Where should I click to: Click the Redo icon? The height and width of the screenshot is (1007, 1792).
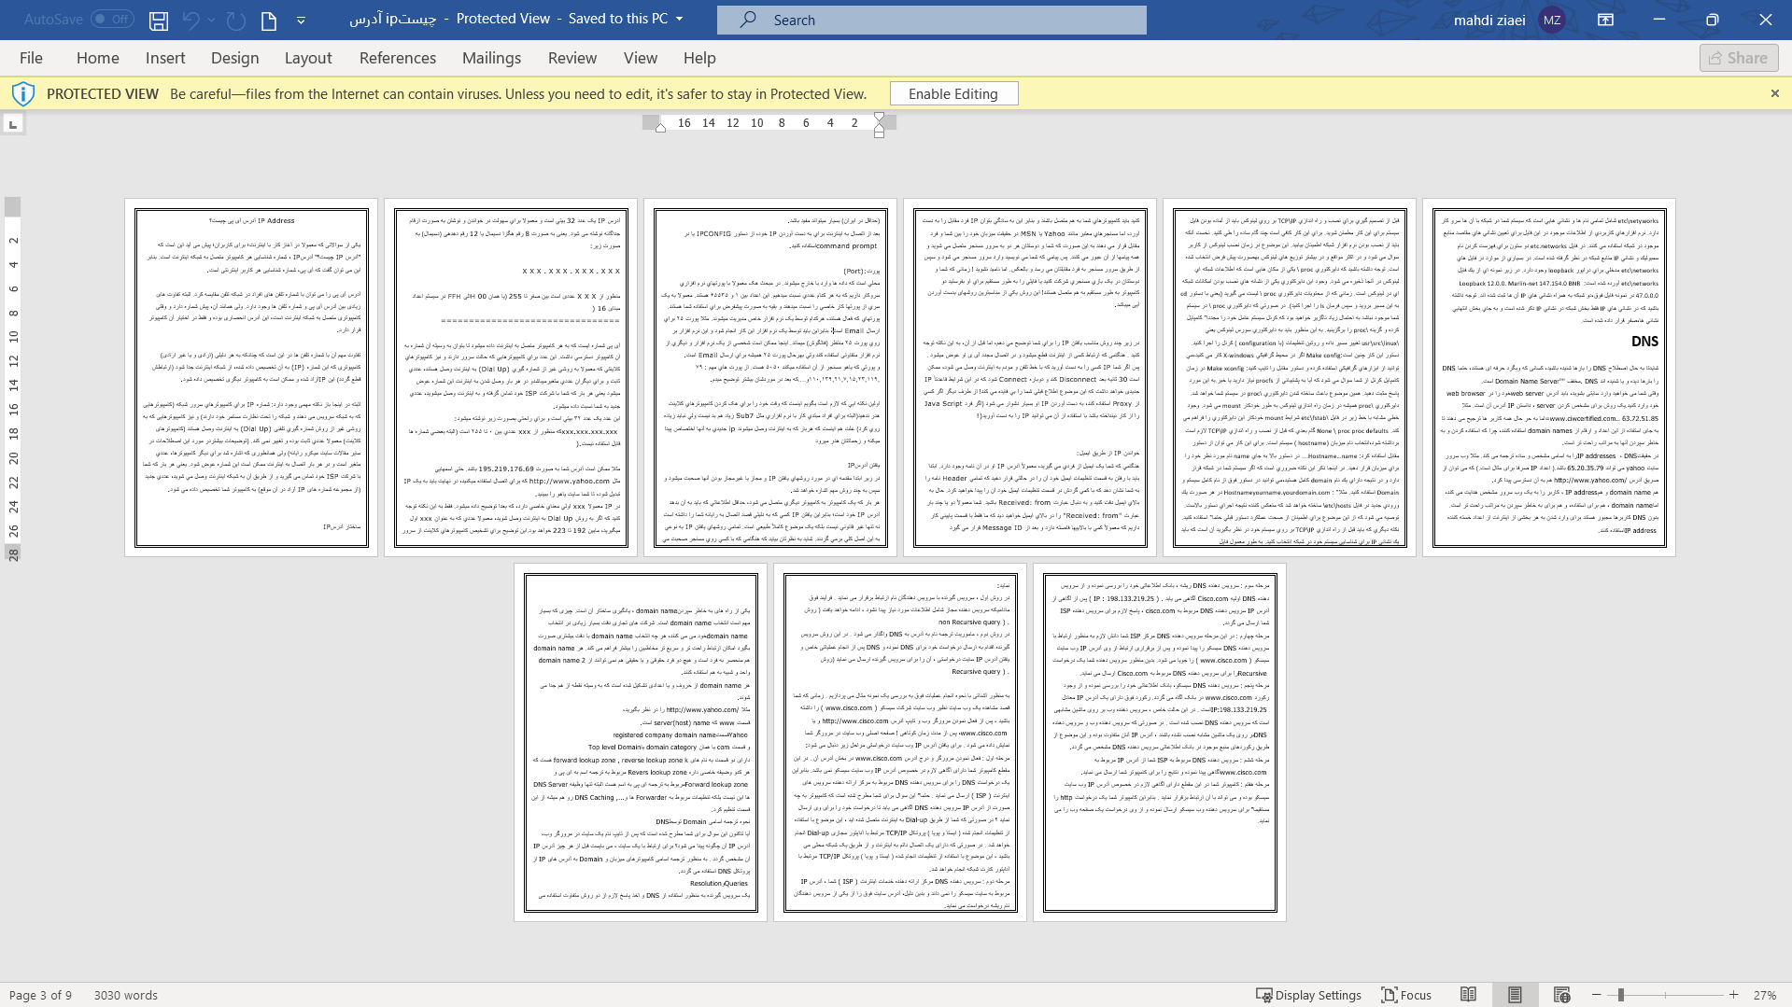(235, 20)
